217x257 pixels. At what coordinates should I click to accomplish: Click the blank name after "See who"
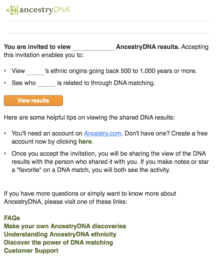(x=46, y=84)
